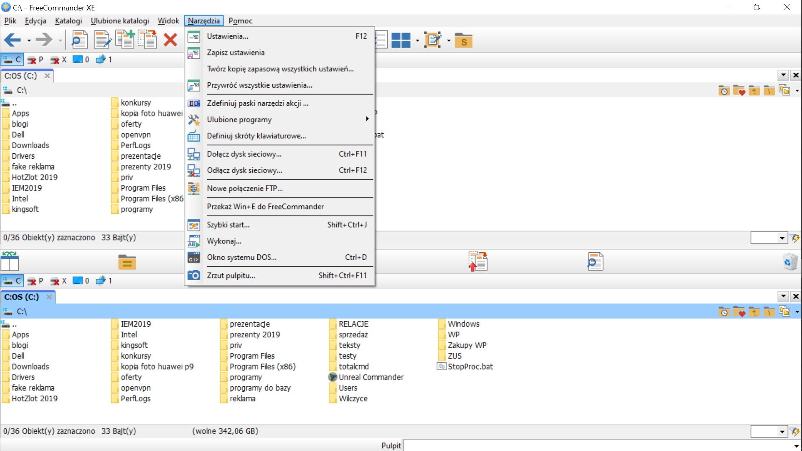Select the Windows folder in bottom panel
This screenshot has height=451, width=802.
point(459,324)
